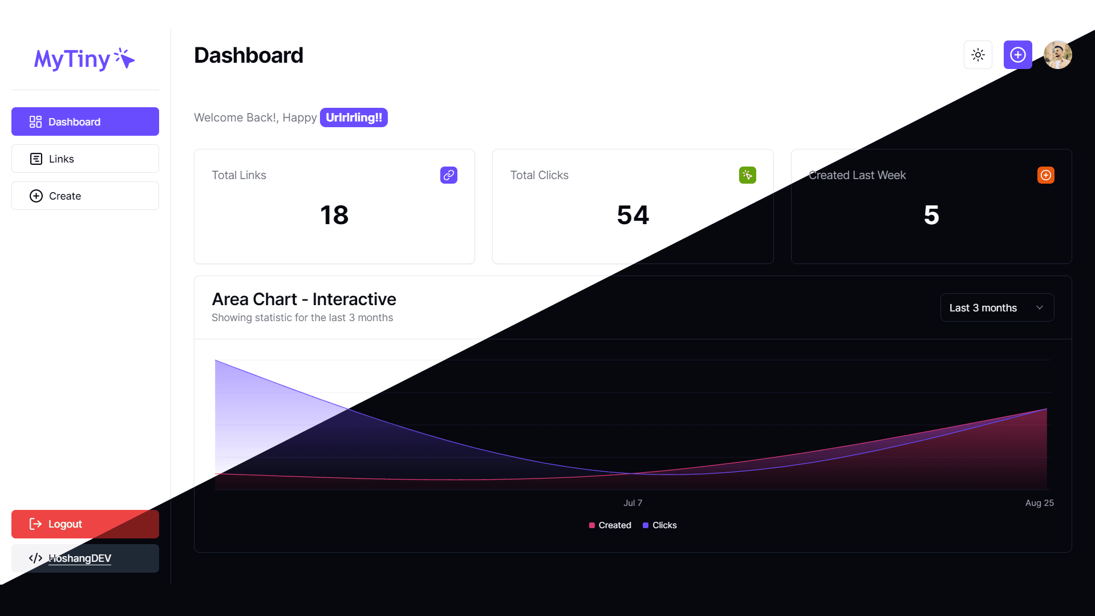
Task: Click the add/create icon for Created Last Week
Action: pos(1045,175)
